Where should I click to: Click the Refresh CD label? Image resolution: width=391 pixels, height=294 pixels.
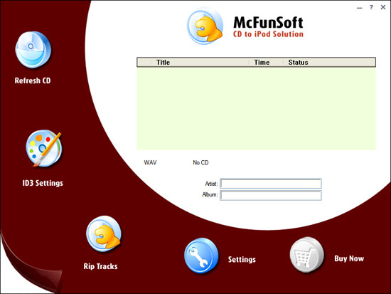[x=33, y=80]
